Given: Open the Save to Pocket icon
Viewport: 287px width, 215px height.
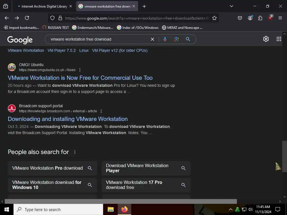Looking at the screenshot, I should point(240,18).
